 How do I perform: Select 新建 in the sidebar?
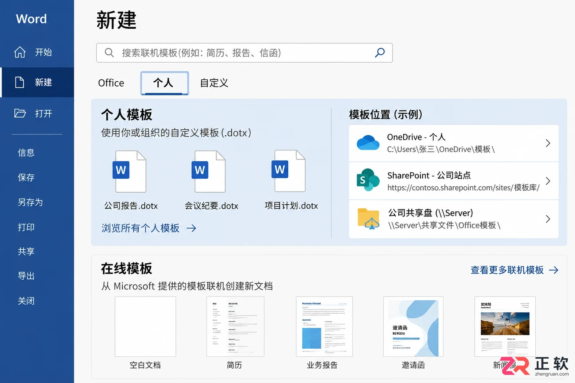click(x=37, y=82)
